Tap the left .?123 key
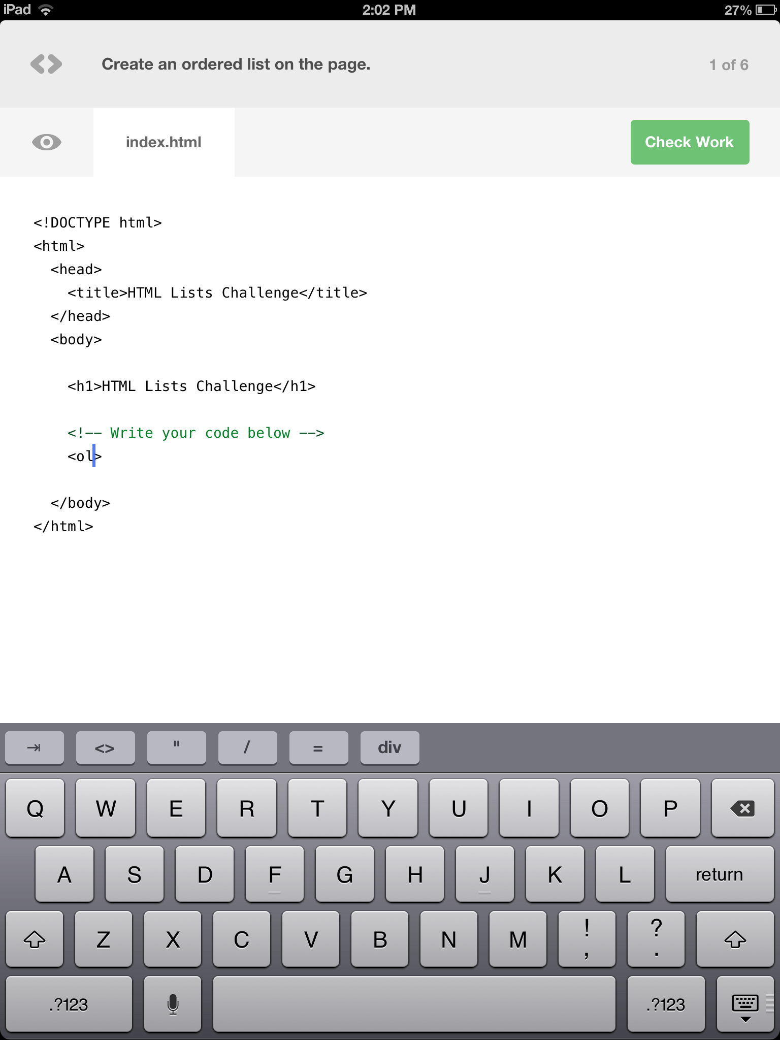The width and height of the screenshot is (780, 1040). [x=69, y=1004]
